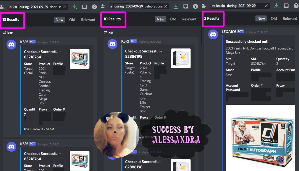Open Donruss box thumbnail in second 83218764 checkout

click(x=79, y=161)
